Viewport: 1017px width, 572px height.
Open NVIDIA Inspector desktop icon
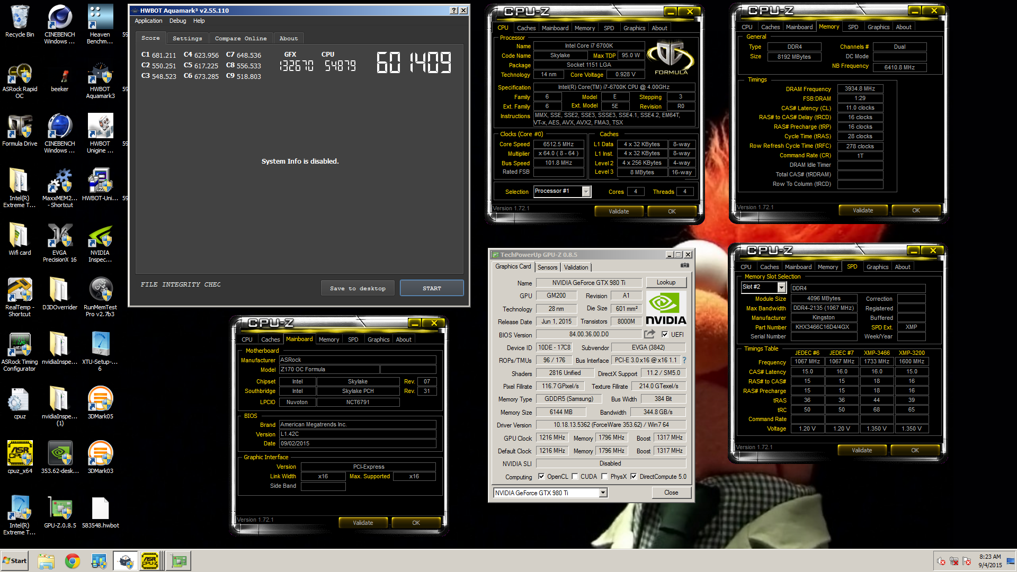pos(100,243)
